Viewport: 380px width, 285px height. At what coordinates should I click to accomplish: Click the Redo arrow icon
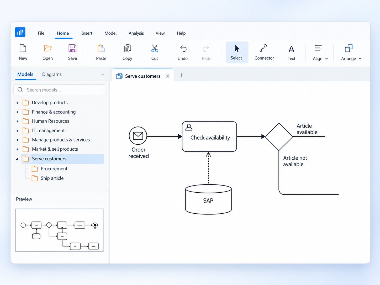[206, 49]
